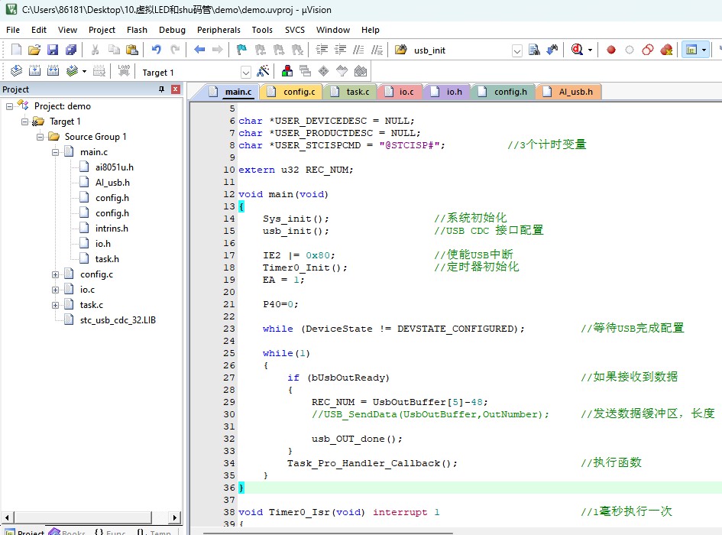Select the task.c file in Project tree
The height and width of the screenshot is (535, 722).
coord(92,305)
